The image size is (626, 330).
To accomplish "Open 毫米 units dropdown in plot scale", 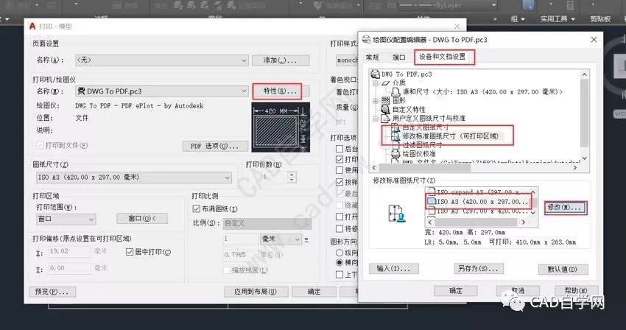I will (x=281, y=239).
